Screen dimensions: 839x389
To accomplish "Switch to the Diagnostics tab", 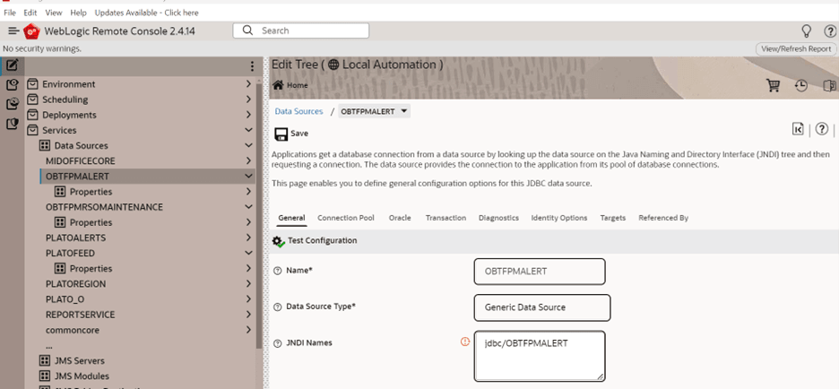I will point(498,218).
